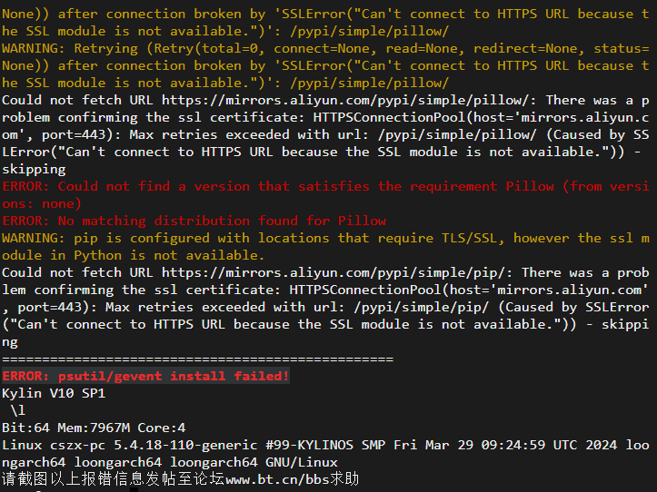Click the row of equals signs separator
The width and height of the screenshot is (657, 492).
coord(198,359)
